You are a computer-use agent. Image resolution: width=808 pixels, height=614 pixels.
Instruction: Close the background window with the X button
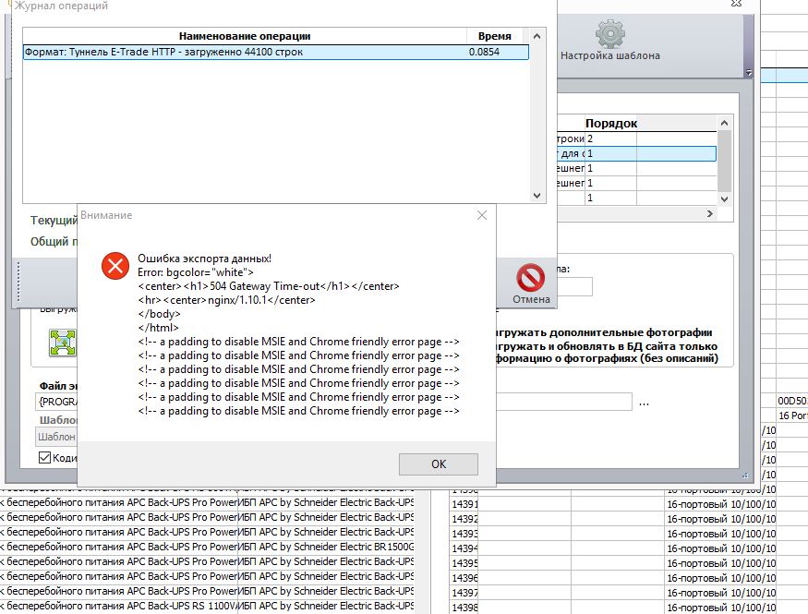tap(736, 3)
